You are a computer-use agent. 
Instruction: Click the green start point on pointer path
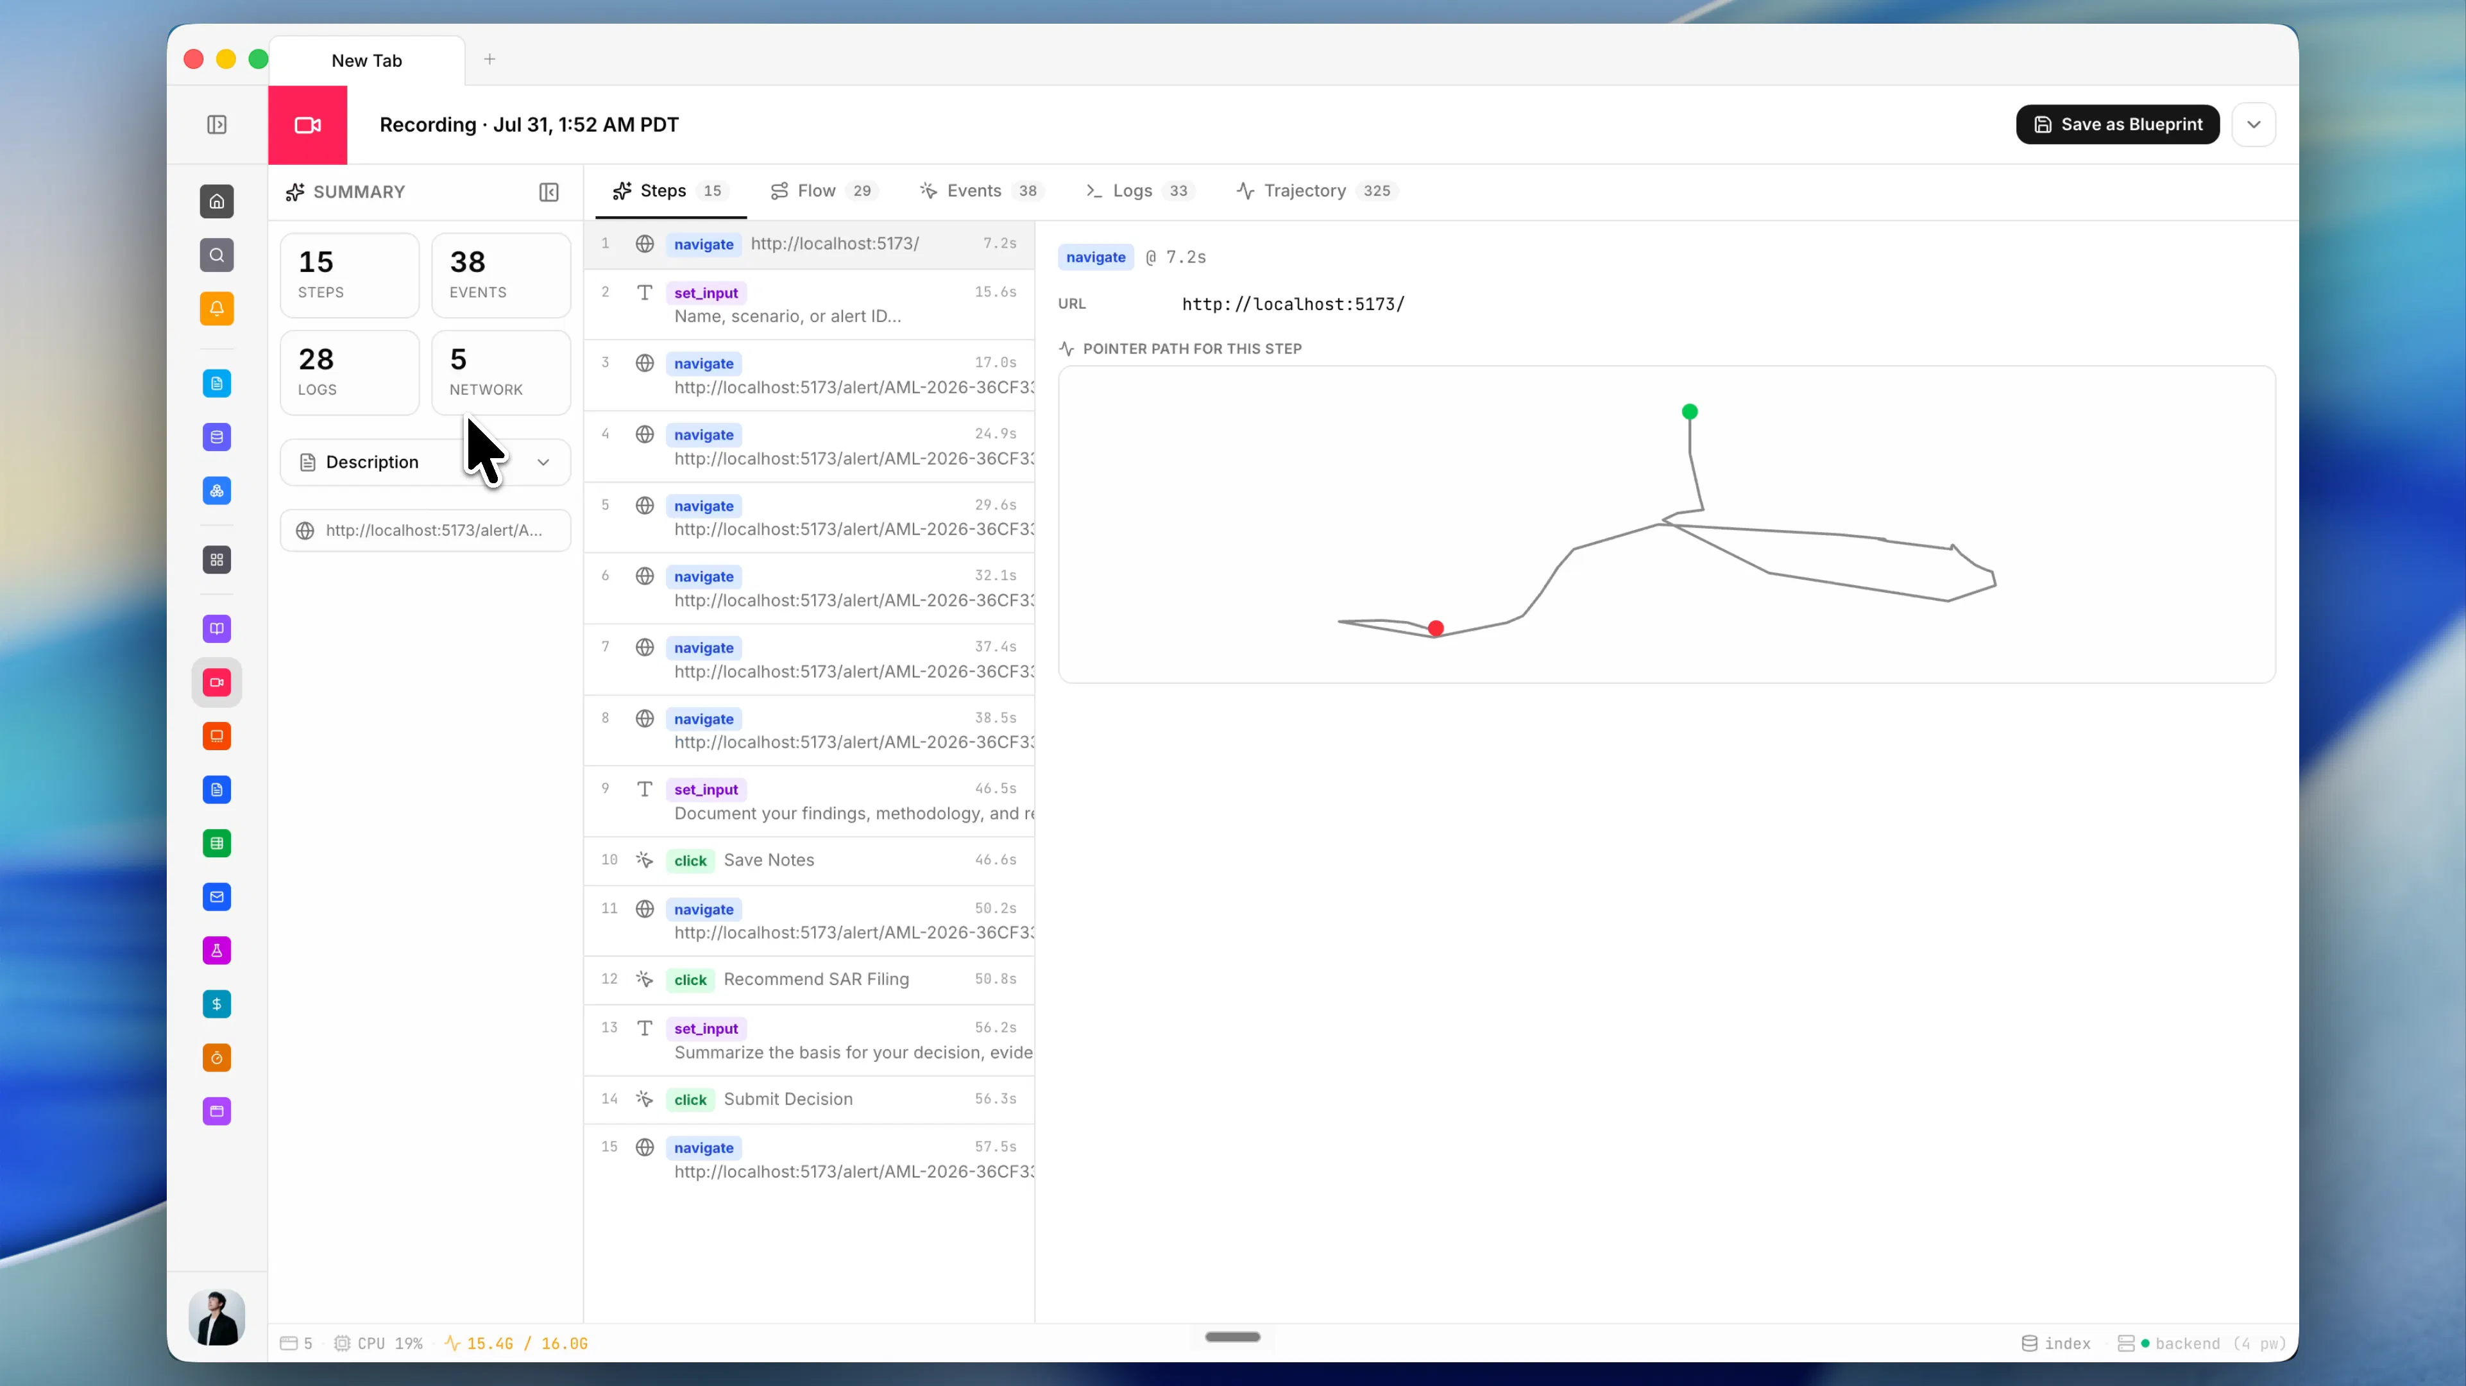click(x=1690, y=412)
